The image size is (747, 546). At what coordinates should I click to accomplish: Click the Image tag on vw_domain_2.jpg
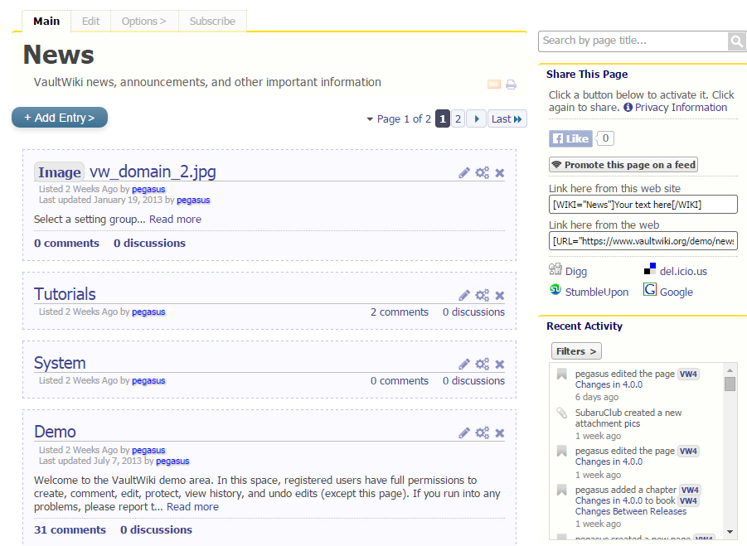click(60, 172)
